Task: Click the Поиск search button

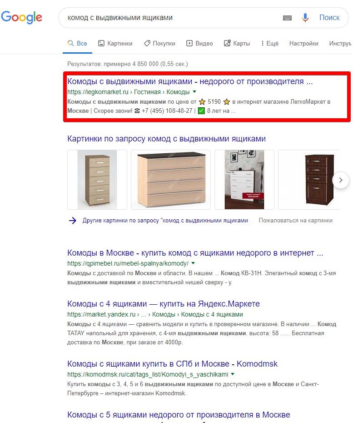Action: (x=329, y=18)
